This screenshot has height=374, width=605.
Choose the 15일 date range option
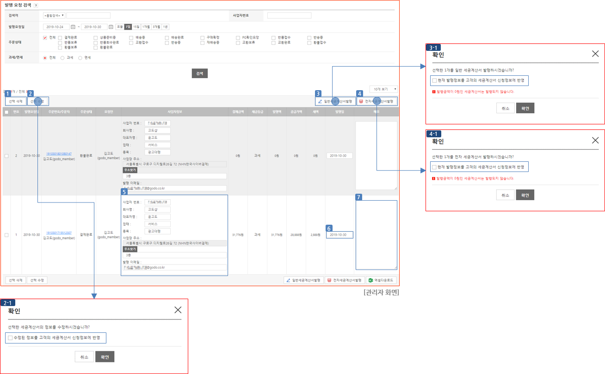136,27
